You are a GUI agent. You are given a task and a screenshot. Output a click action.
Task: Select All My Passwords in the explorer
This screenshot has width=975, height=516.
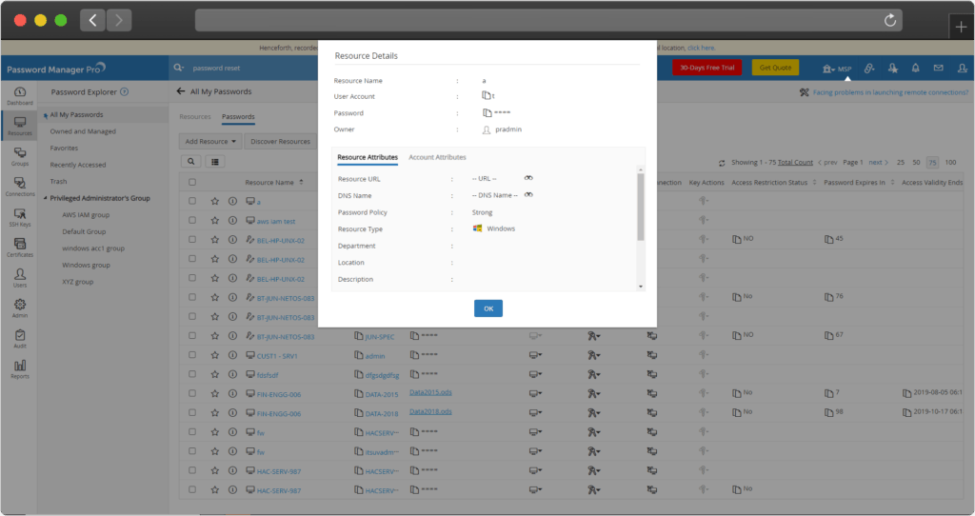point(76,114)
